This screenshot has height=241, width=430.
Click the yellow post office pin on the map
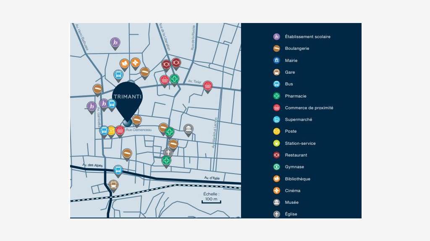click(x=111, y=131)
